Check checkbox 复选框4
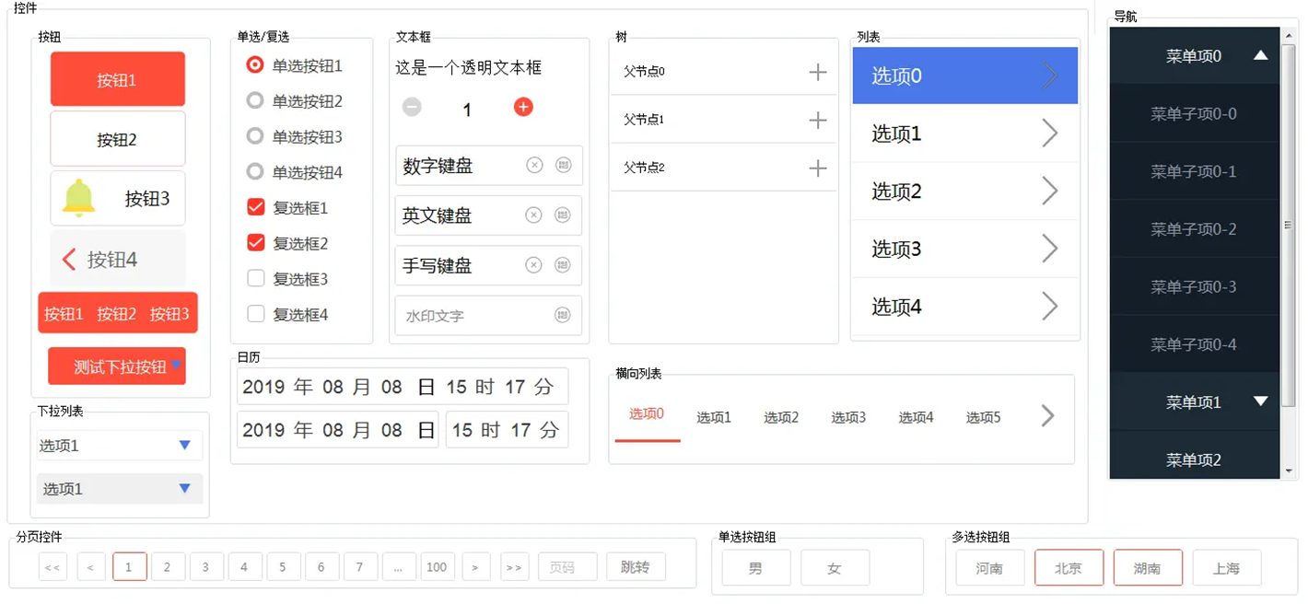 [x=256, y=314]
